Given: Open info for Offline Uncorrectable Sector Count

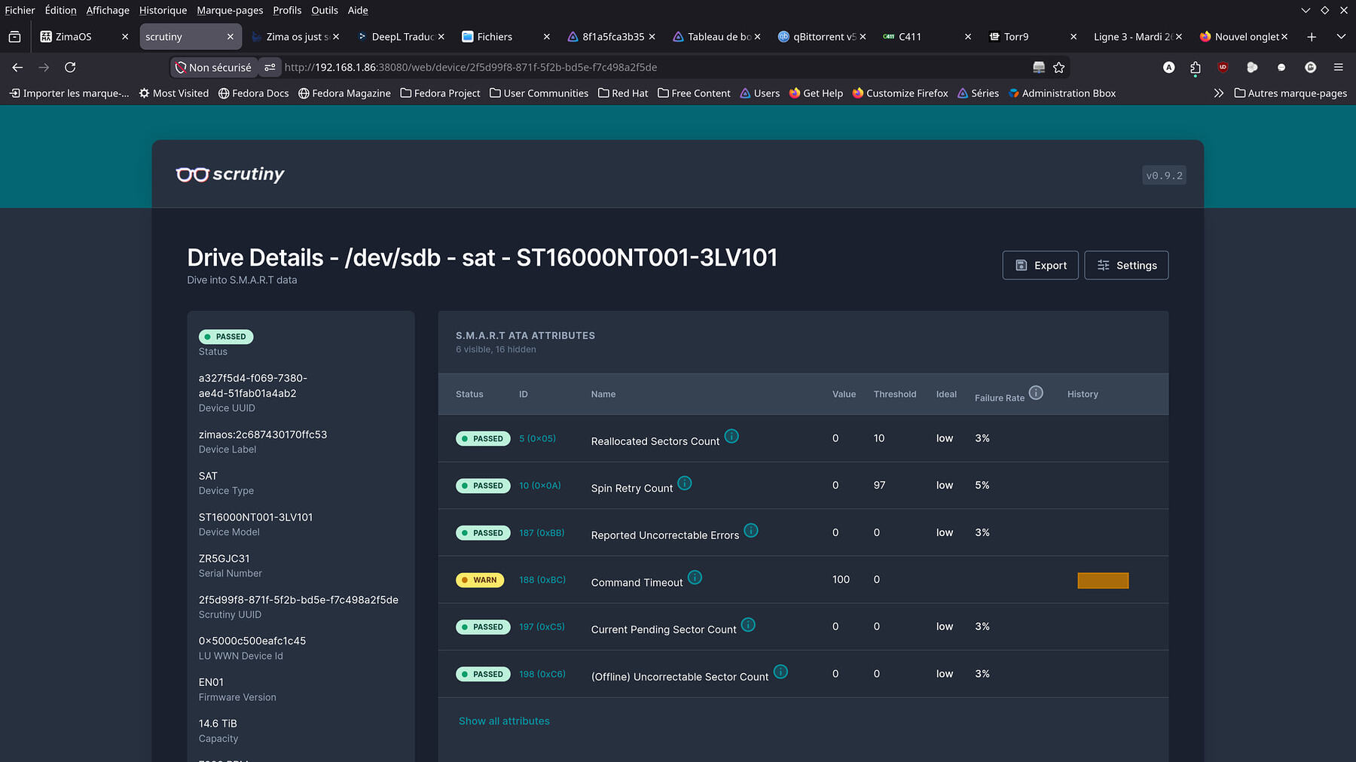Looking at the screenshot, I should [x=780, y=672].
